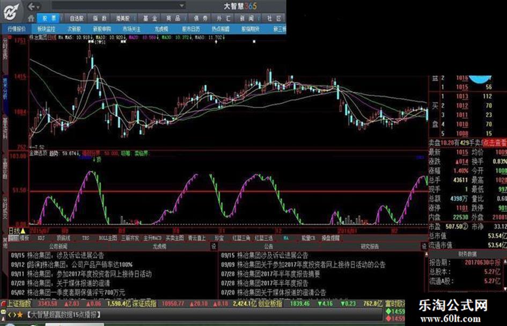Select the 基本资料 left sidebar tab
The width and height of the screenshot is (507, 326).
(5, 128)
